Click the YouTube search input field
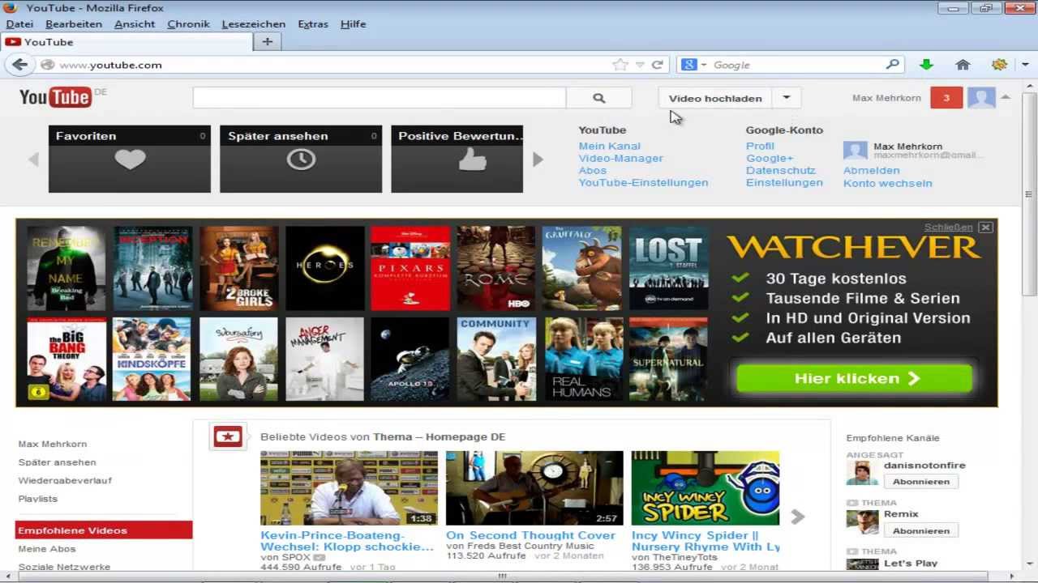 [380, 98]
